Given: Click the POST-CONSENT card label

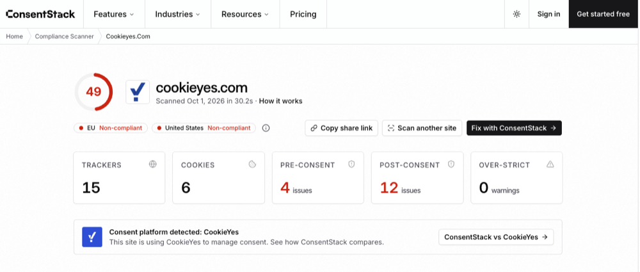Looking at the screenshot, I should click(x=410, y=165).
